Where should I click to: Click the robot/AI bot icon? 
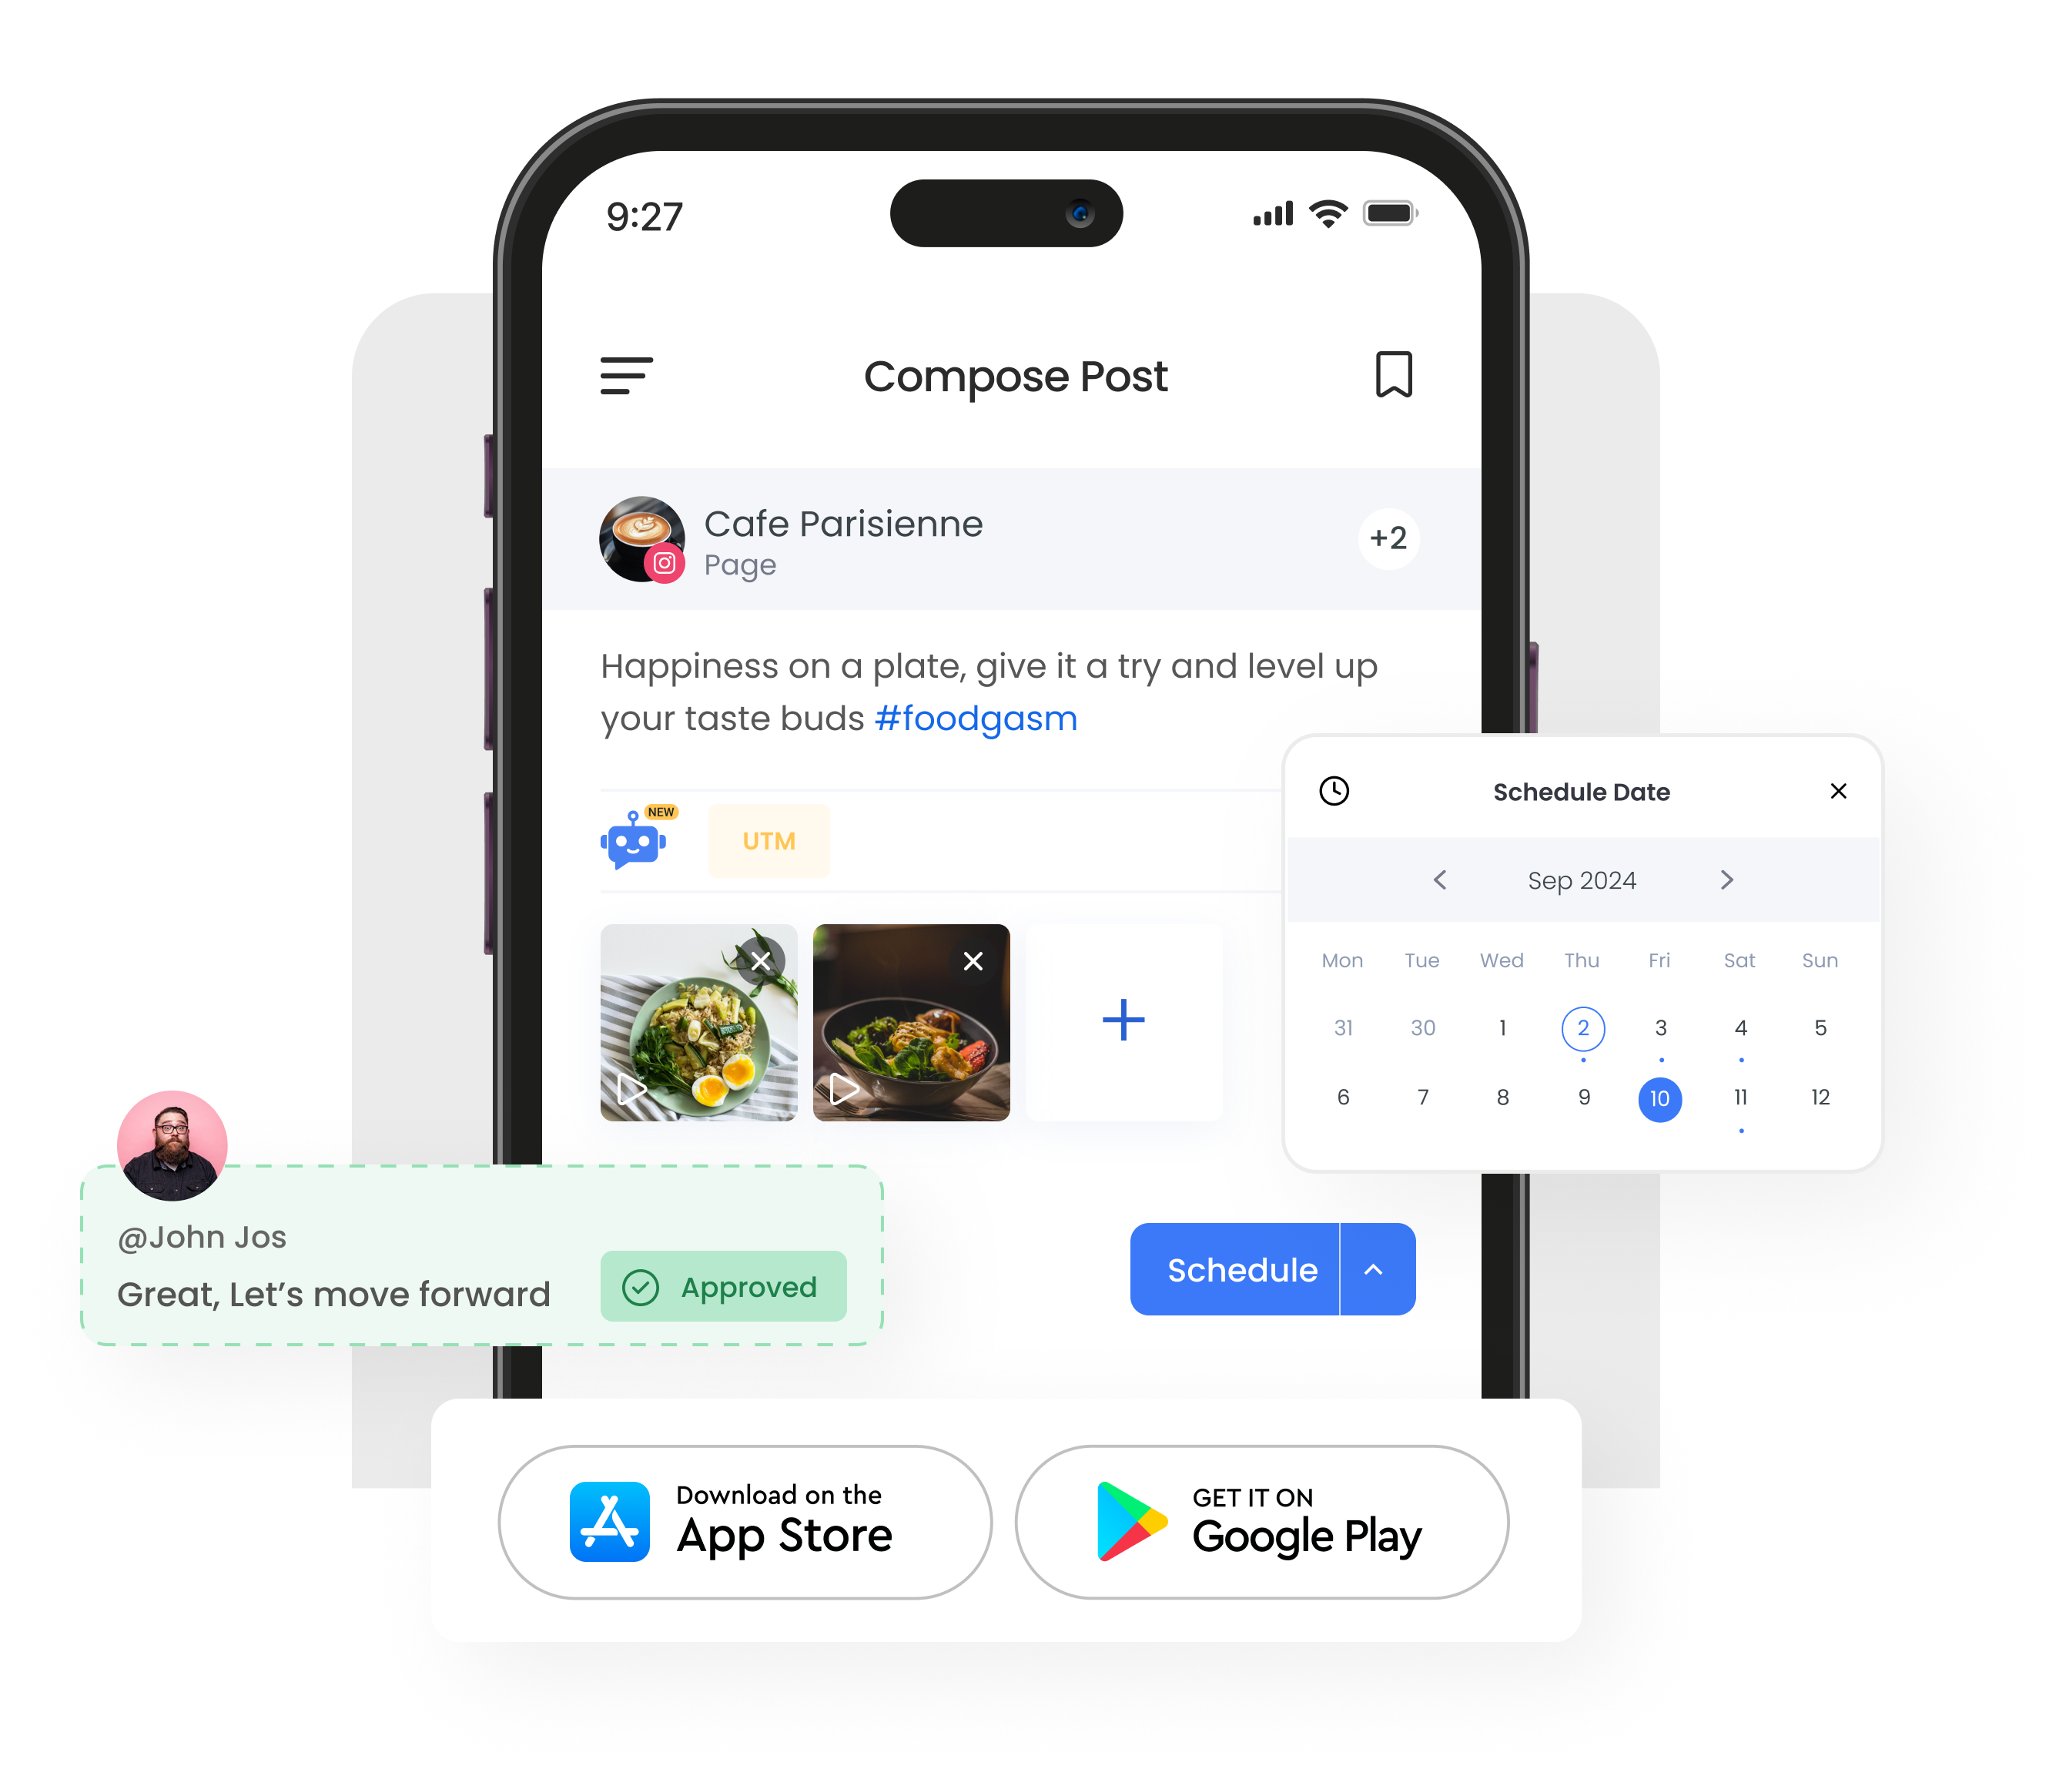click(635, 840)
